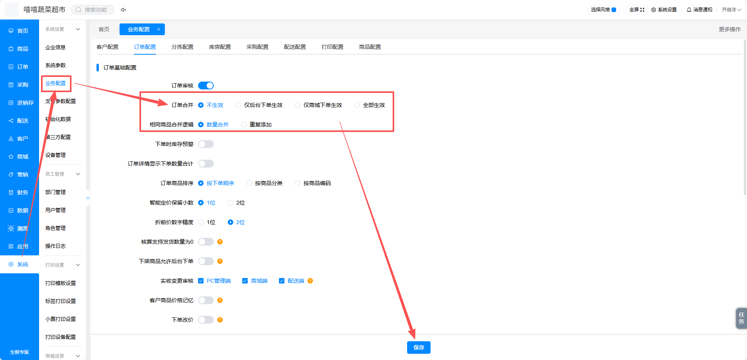This screenshot has height=360, width=747.
Task: Open the 采购 sidebar module
Action: (x=19, y=85)
